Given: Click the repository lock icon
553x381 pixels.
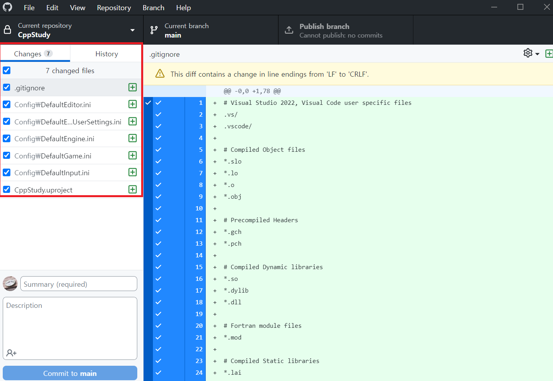Looking at the screenshot, I should pyautogui.click(x=7, y=30).
